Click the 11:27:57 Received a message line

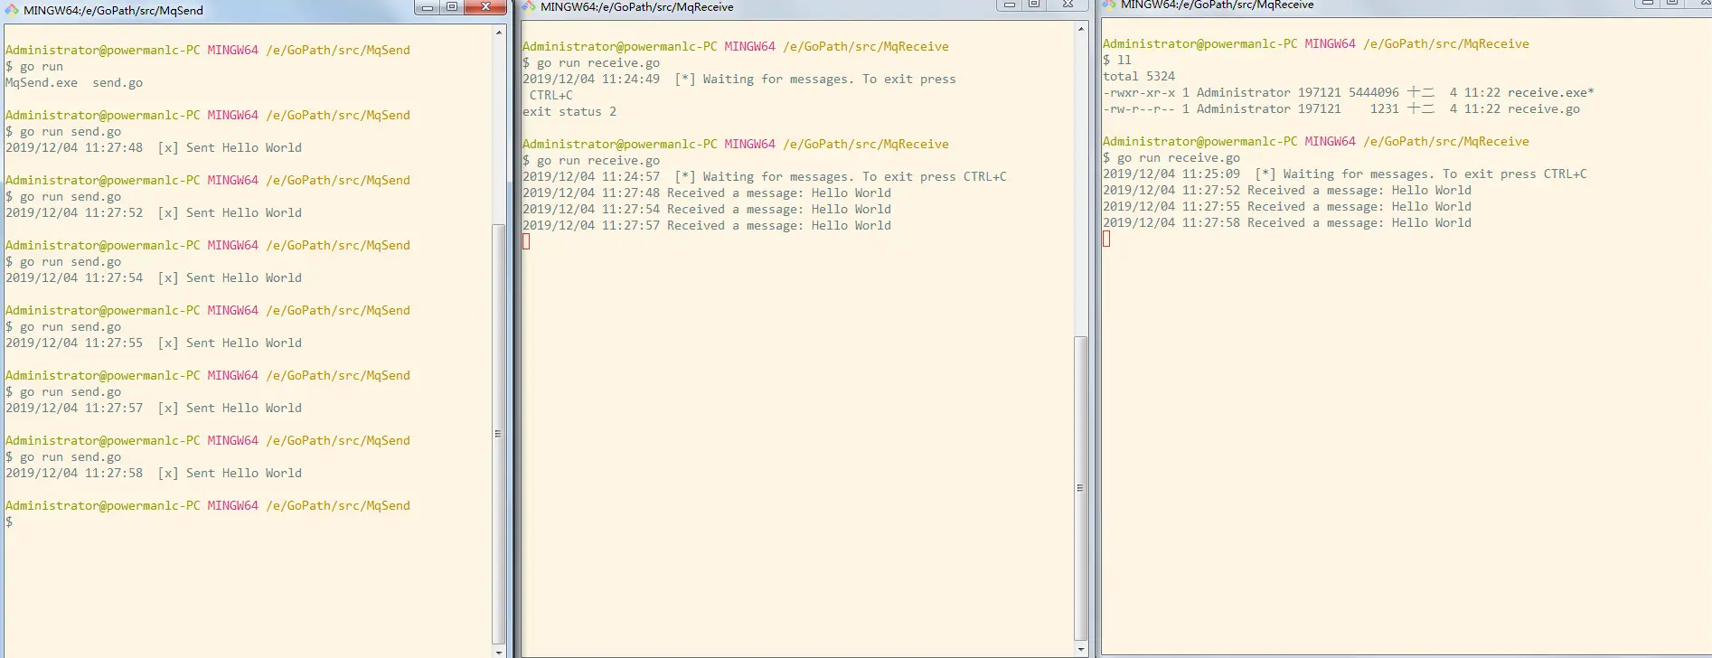tap(707, 226)
